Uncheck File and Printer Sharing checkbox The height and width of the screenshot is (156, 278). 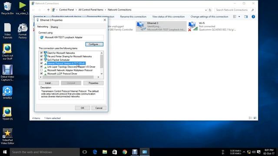point(41,56)
